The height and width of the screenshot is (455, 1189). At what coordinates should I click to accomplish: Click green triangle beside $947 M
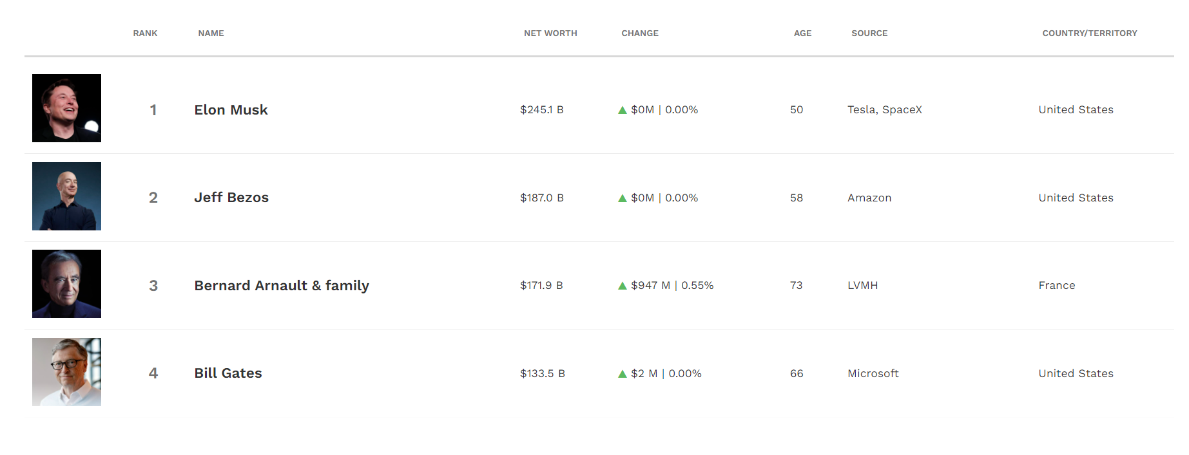622,286
